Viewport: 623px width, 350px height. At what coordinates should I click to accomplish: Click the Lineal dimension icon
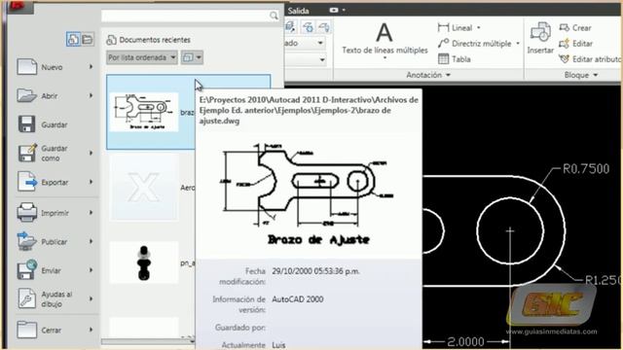(x=443, y=27)
